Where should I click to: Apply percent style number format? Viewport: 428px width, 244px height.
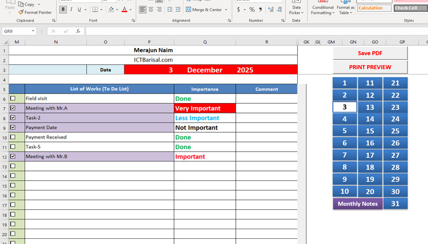252,10
